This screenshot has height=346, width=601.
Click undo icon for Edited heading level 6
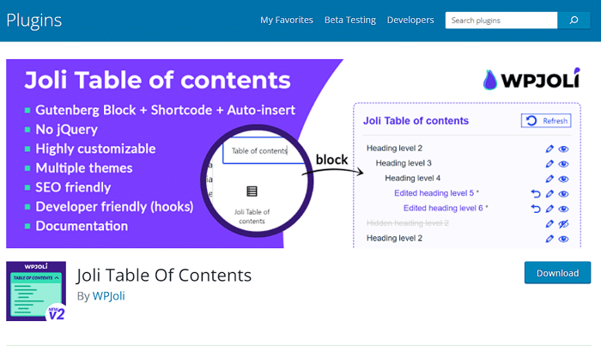tap(536, 209)
